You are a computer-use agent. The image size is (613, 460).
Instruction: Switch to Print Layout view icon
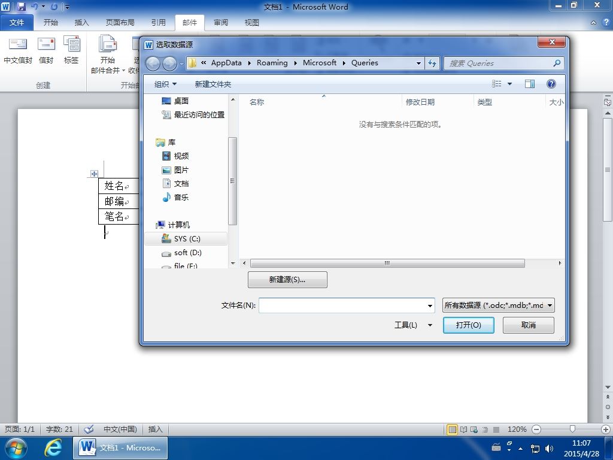pyautogui.click(x=453, y=429)
